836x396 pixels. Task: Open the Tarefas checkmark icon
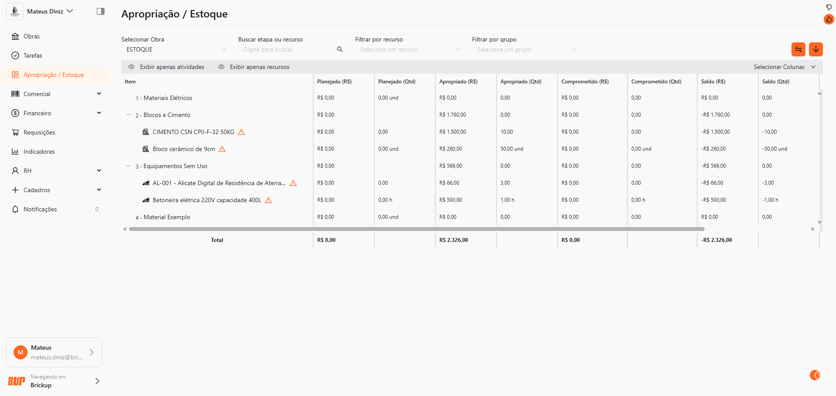15,55
